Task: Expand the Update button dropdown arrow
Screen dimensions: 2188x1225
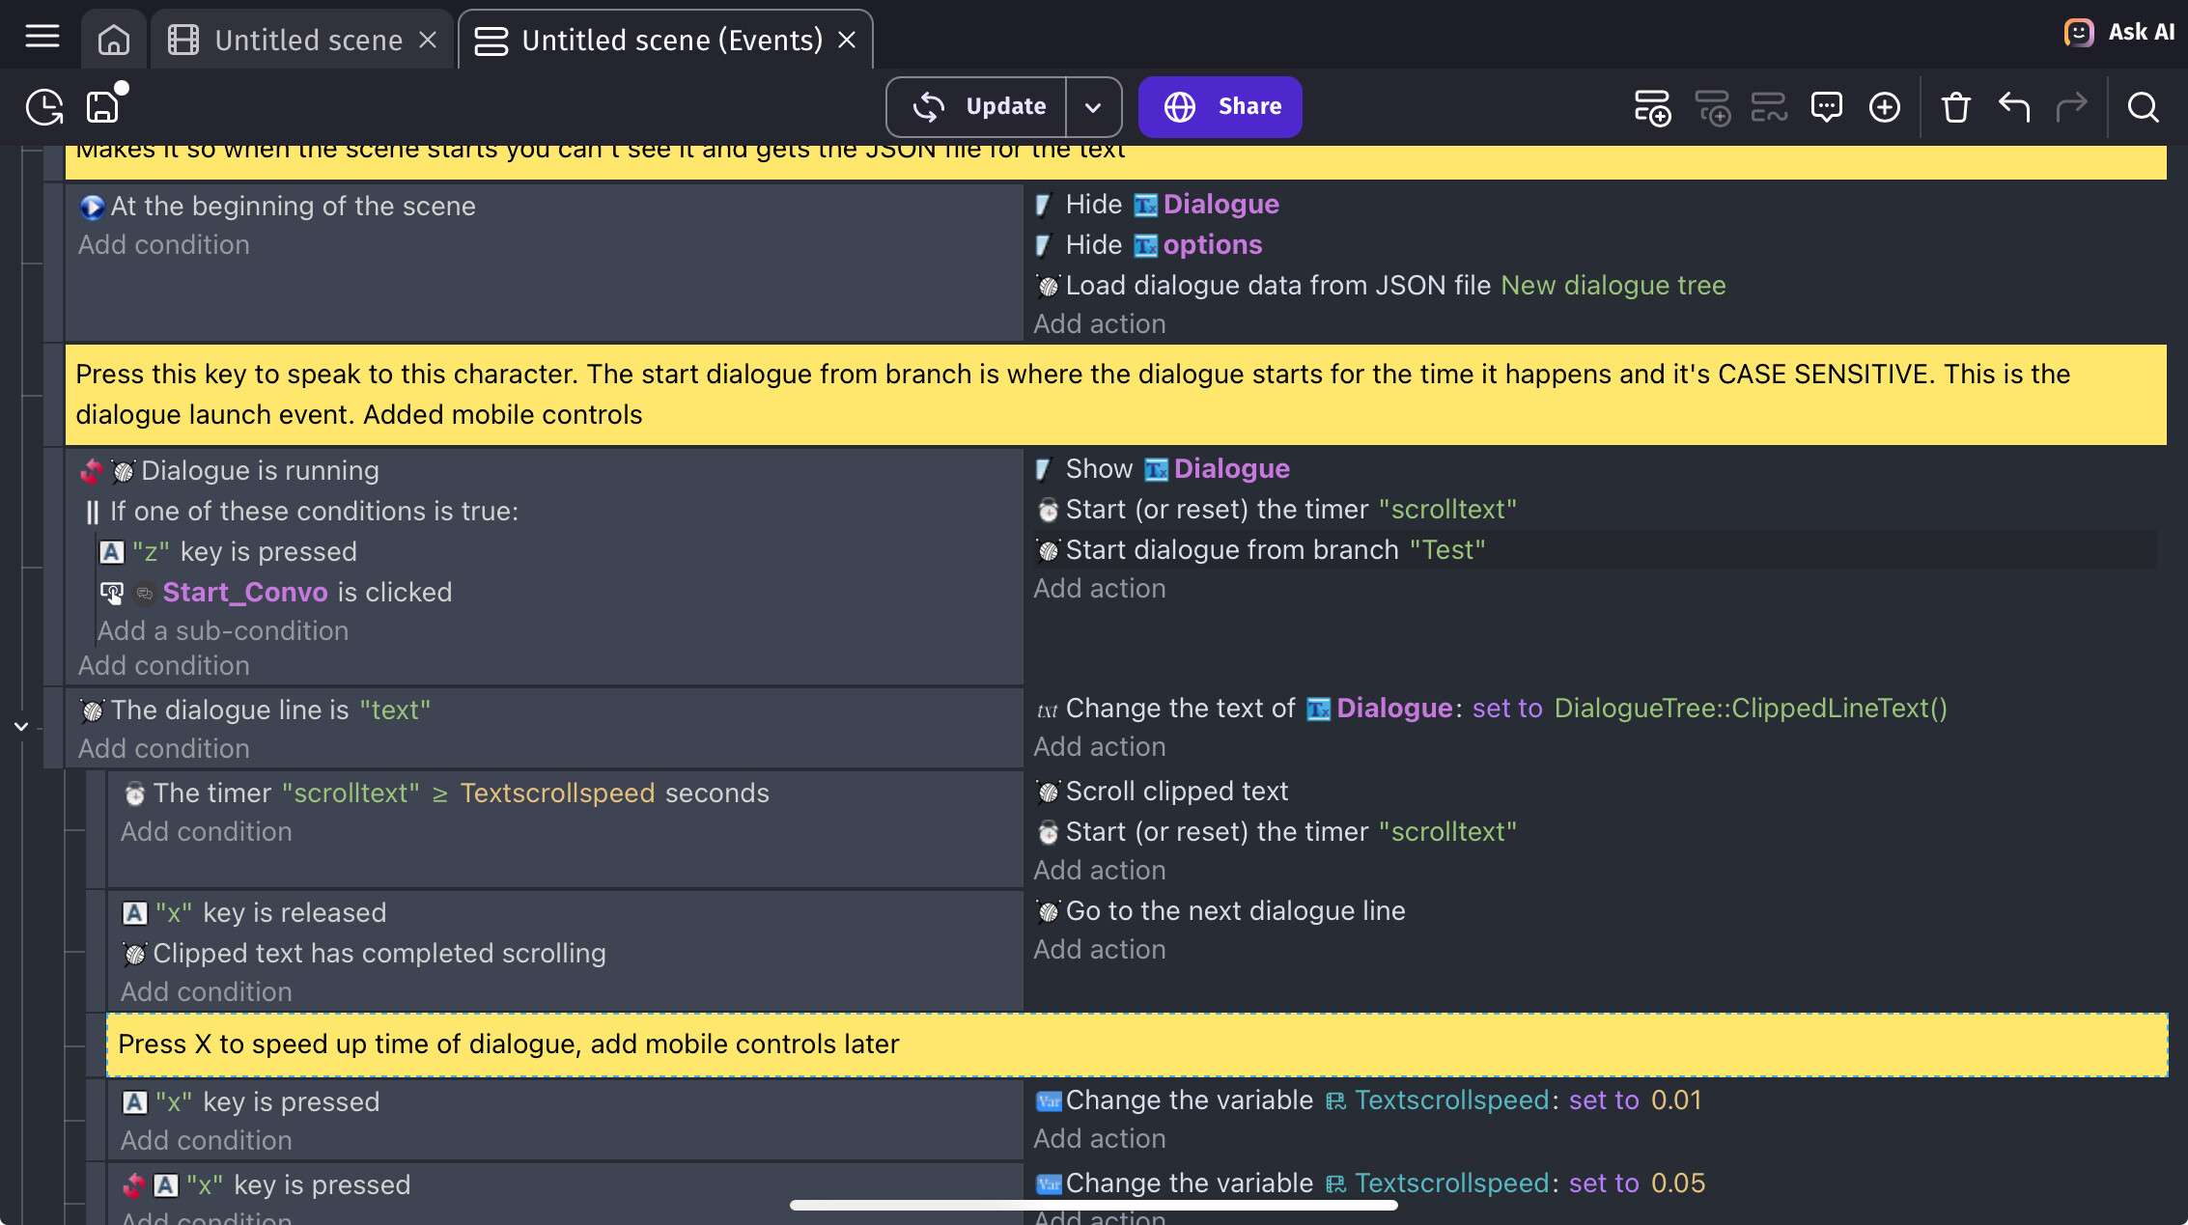Action: (1093, 107)
